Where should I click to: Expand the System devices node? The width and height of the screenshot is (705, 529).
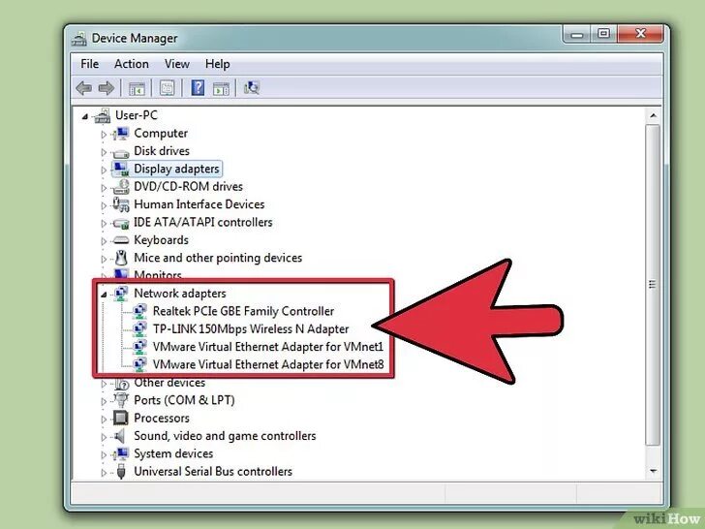(104, 454)
